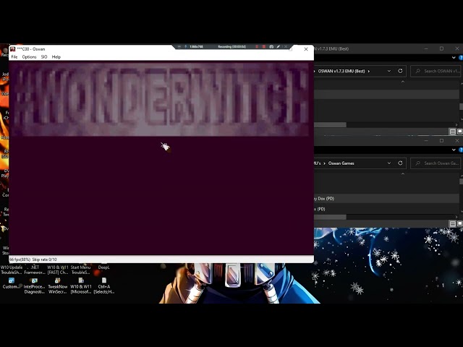Expand address dropdown in OSWAN v1.7.3 window
The width and height of the screenshot is (463, 347).
click(x=389, y=71)
